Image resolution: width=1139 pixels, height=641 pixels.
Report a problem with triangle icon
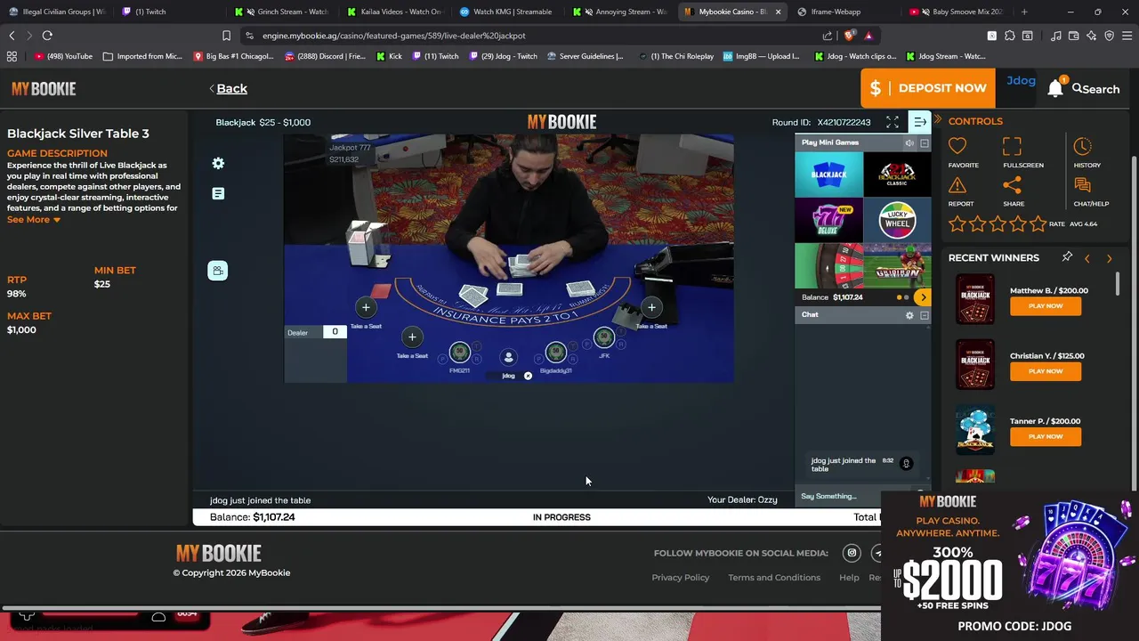(x=957, y=185)
